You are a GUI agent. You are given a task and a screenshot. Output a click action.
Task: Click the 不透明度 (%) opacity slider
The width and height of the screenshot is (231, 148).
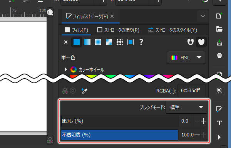tap(120, 135)
